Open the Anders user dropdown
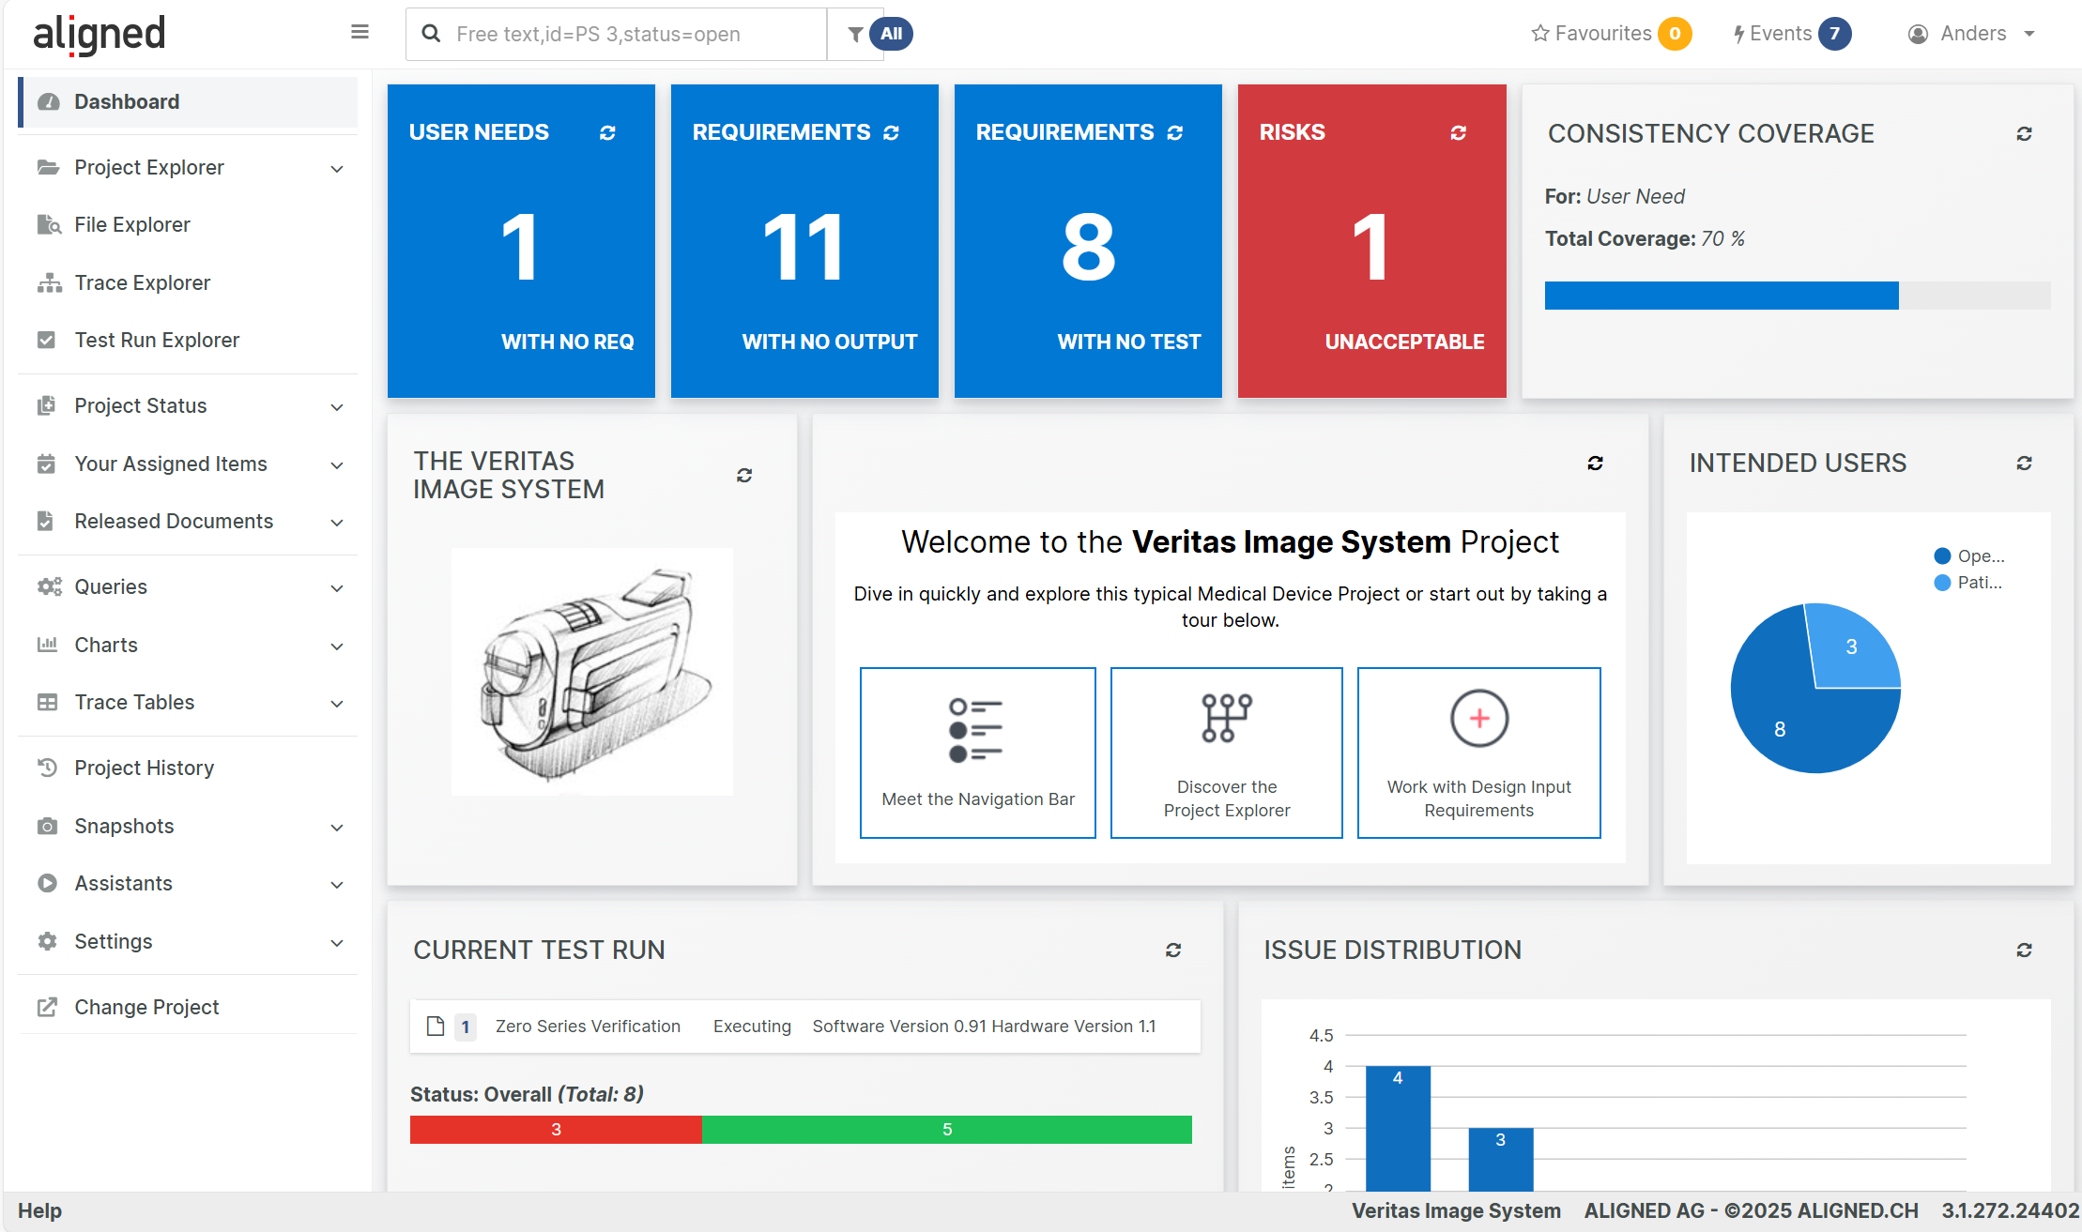This screenshot has height=1232, width=2082. pos(1972,34)
